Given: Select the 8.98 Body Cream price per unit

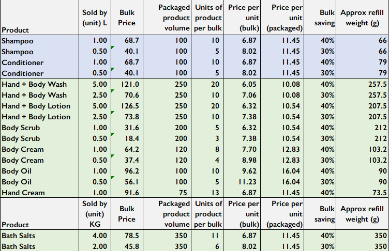Looking at the screenshot, I should click(244, 160).
